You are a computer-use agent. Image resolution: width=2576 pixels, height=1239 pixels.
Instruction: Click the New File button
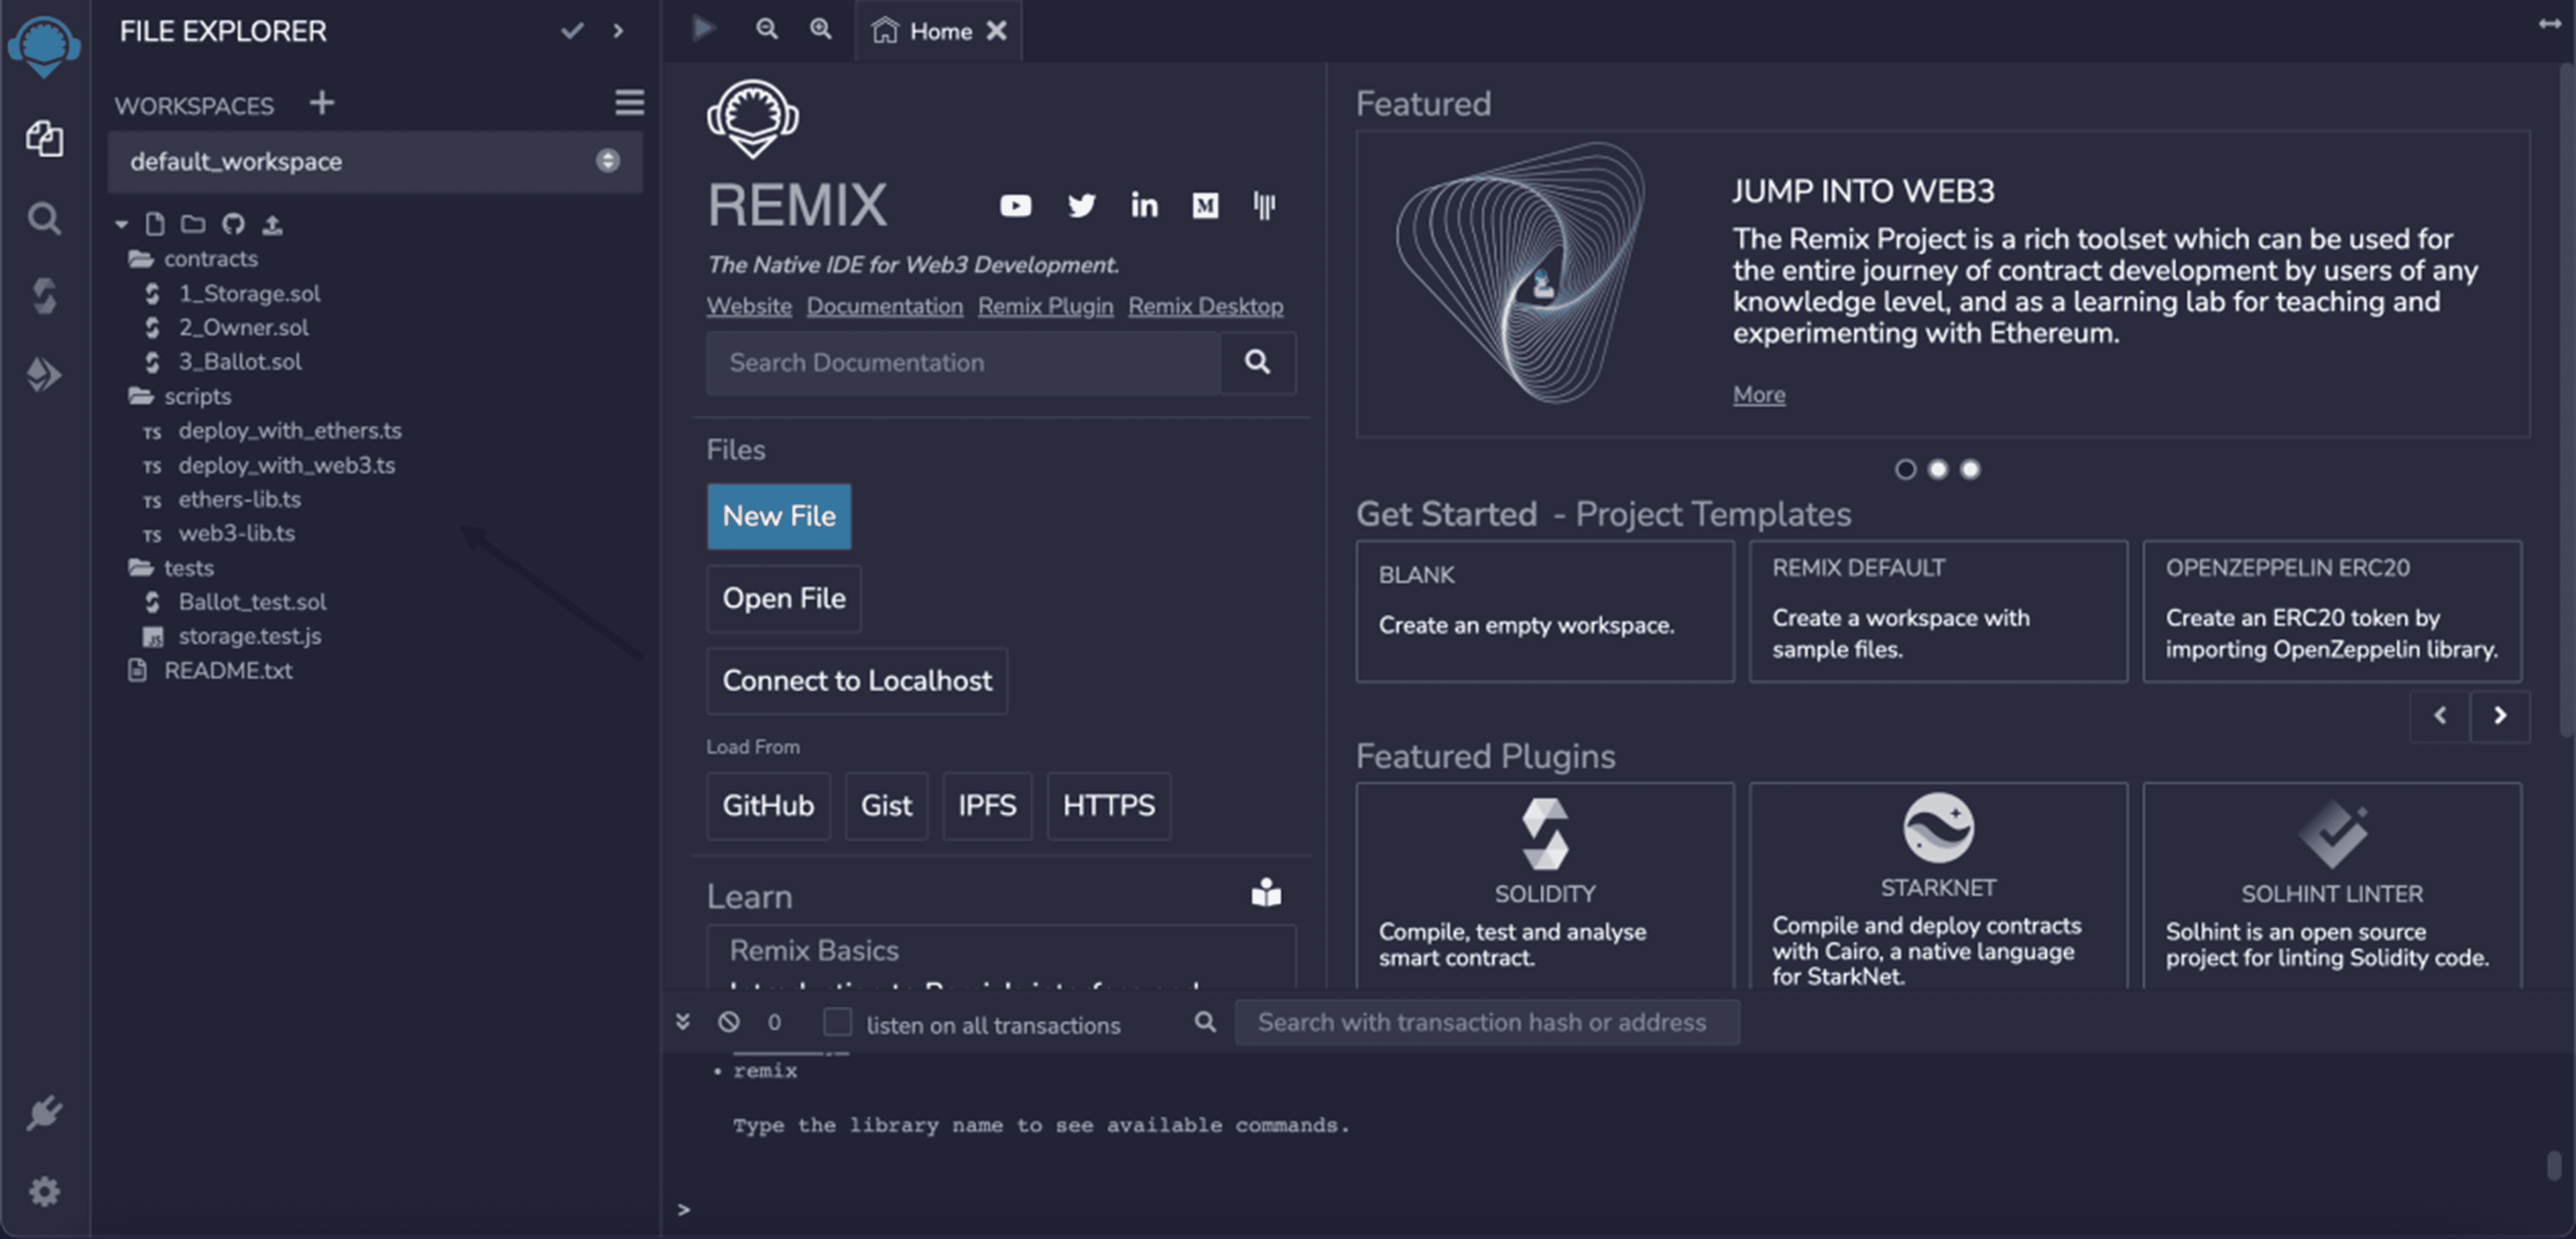(x=779, y=517)
